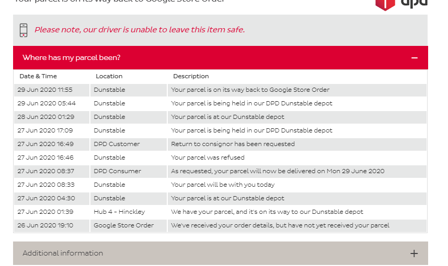The width and height of the screenshot is (448, 266).
Task: Click the mobile phone icon beside the notice
Action: click(24, 30)
